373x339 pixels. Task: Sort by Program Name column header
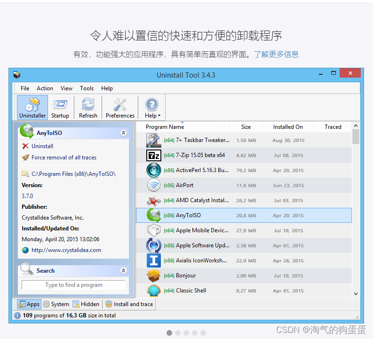[x=165, y=127]
